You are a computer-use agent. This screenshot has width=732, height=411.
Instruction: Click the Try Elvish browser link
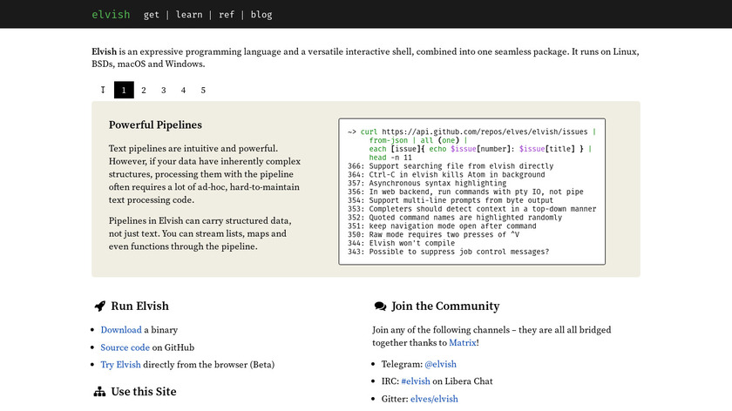120,364
